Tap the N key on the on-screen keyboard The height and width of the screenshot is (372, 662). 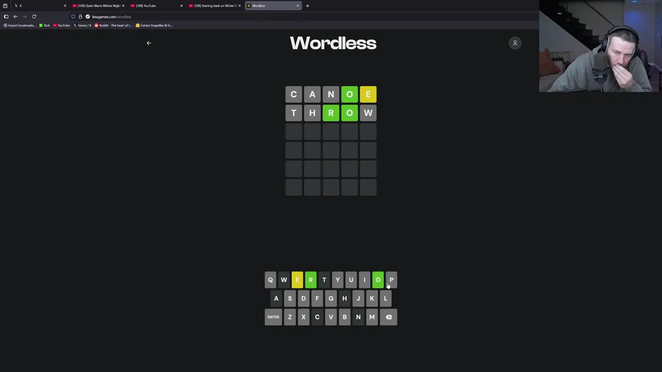tap(358, 317)
